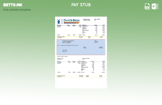
Task: Click the upper Deductions table header
Action: pos(85,25)
